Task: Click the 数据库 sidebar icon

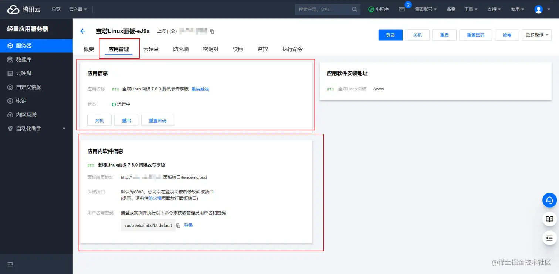Action: pyautogui.click(x=10, y=59)
